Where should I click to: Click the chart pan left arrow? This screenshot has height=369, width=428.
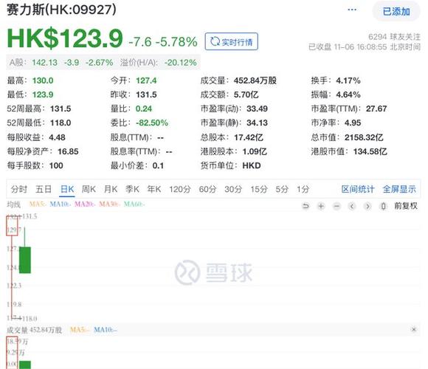pos(352,206)
